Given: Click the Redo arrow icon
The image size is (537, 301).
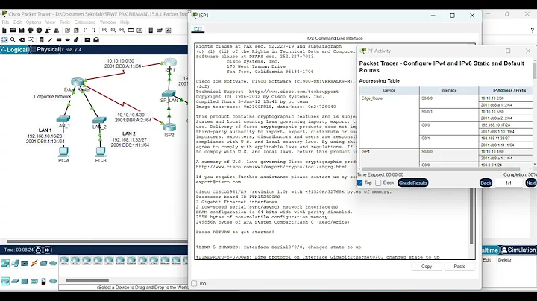Looking at the screenshot, I should (93, 30).
